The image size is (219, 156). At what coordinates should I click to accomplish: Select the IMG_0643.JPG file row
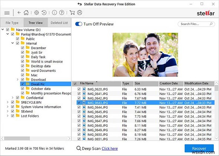click(146, 103)
